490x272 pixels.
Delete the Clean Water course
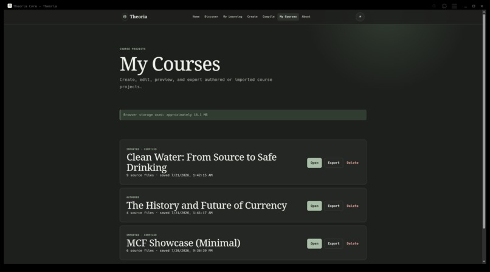coord(352,163)
